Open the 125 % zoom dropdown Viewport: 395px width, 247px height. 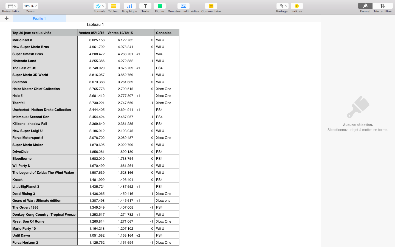tap(30, 6)
